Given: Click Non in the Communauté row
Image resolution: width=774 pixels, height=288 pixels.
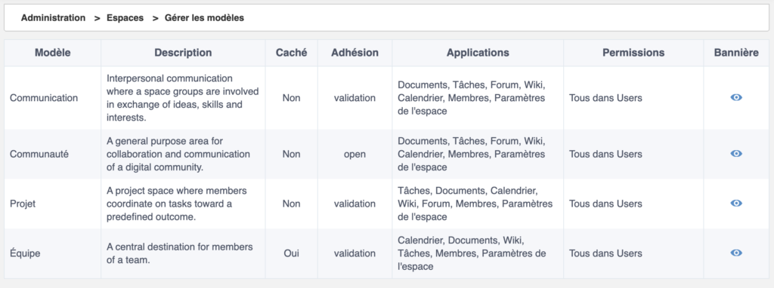Looking at the screenshot, I should [291, 154].
